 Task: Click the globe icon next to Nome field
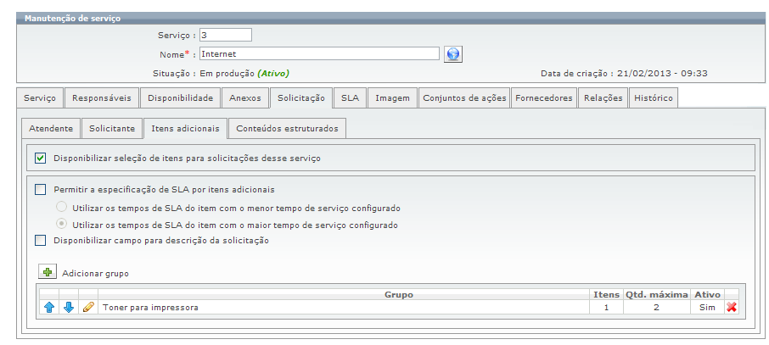453,54
